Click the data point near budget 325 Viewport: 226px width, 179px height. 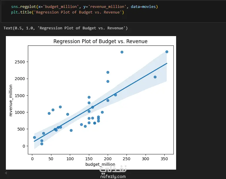(x=155, y=77)
